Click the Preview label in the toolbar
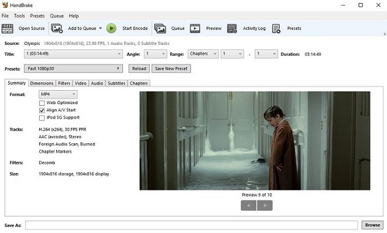Image resolution: width=387 pixels, height=233 pixels. pos(214,28)
